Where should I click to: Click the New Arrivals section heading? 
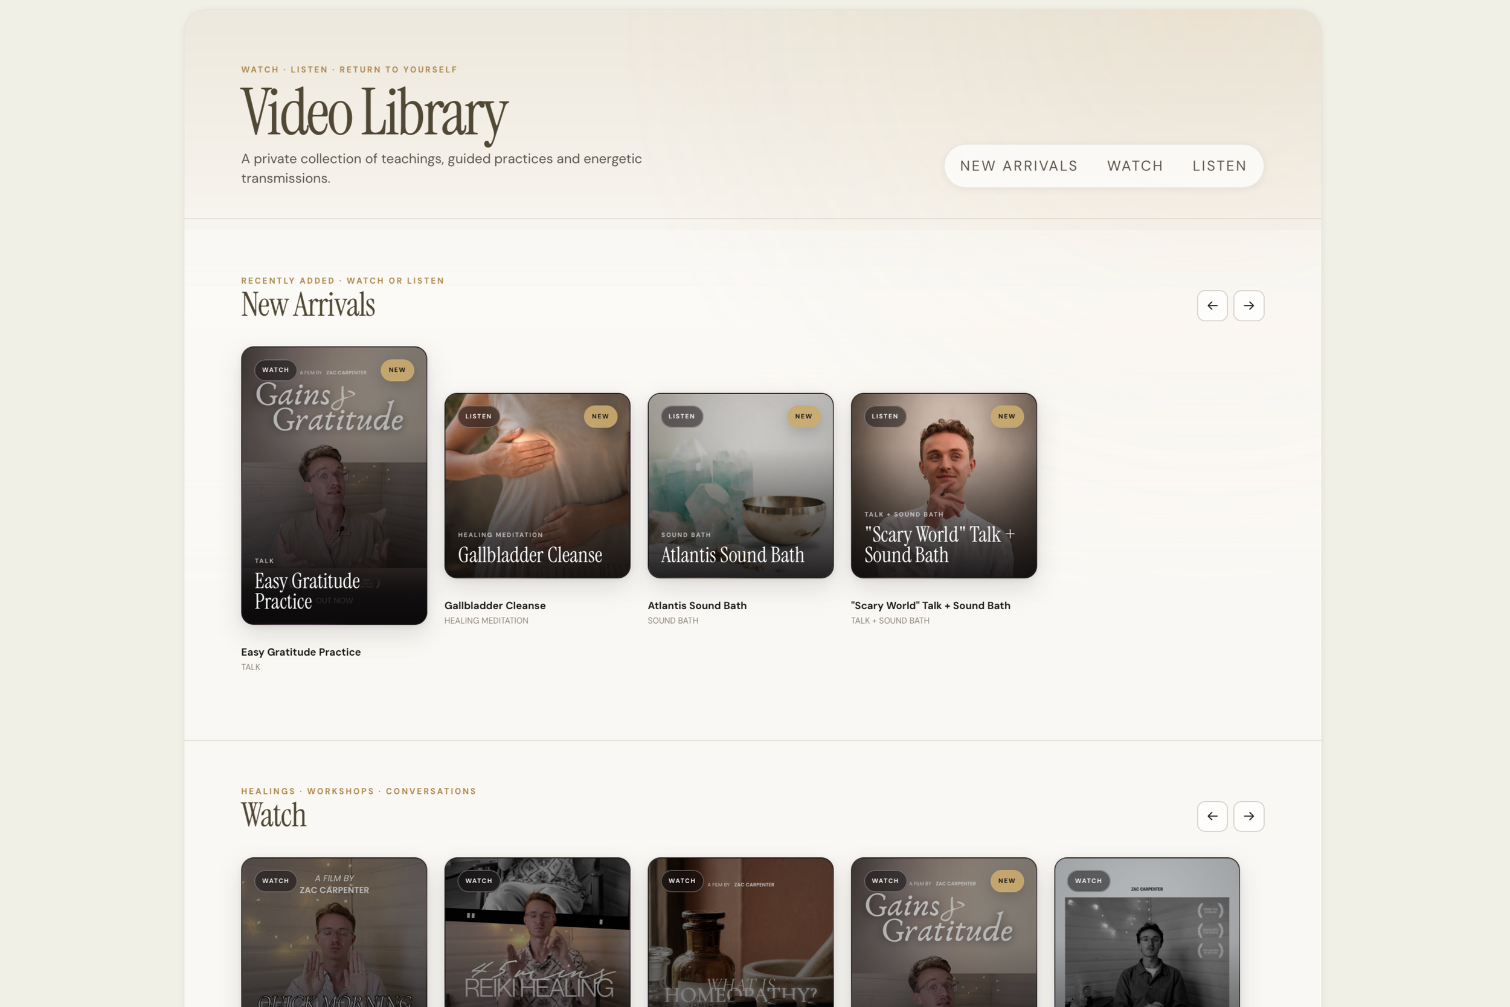click(x=308, y=304)
